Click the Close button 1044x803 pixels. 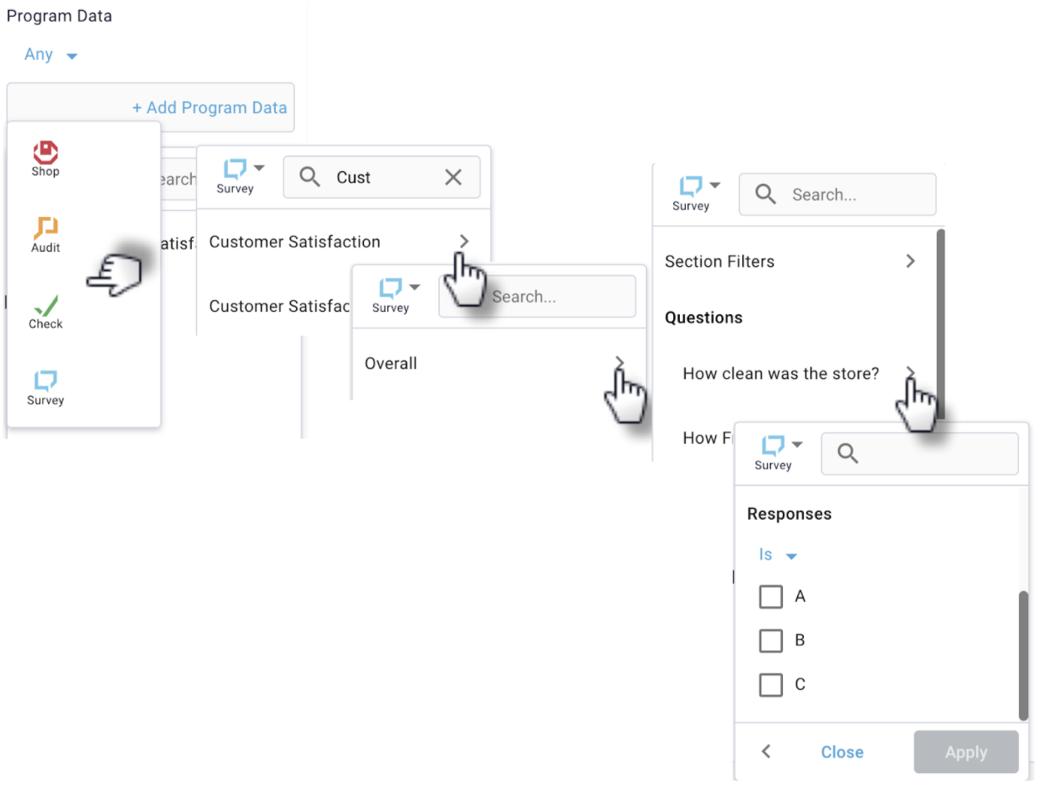842,752
